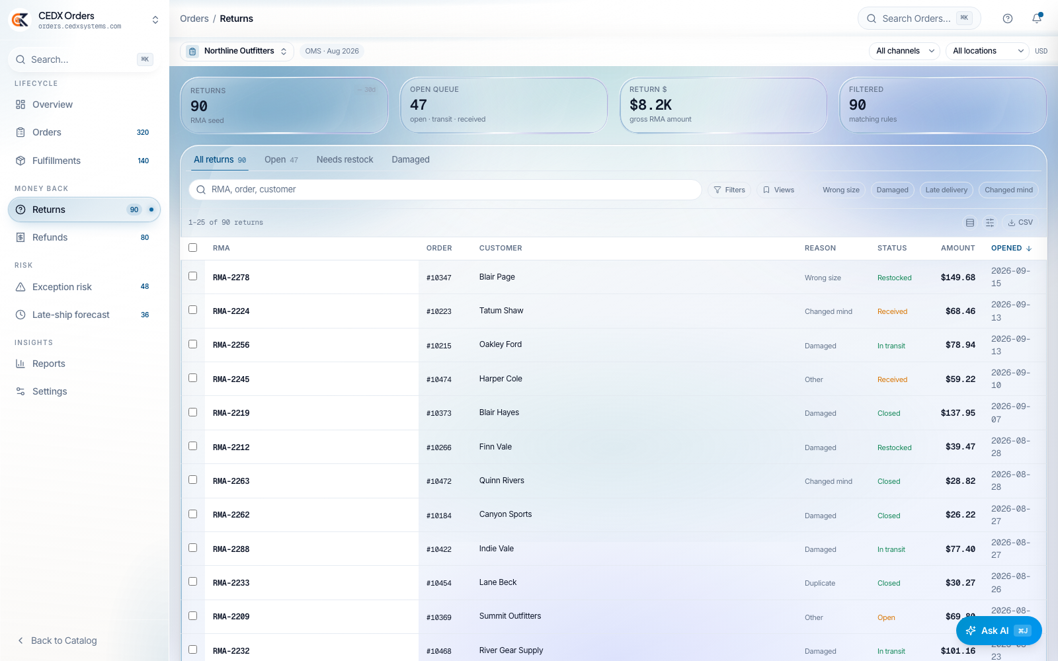
Task: Open the help icon in top bar
Action: (x=1008, y=19)
